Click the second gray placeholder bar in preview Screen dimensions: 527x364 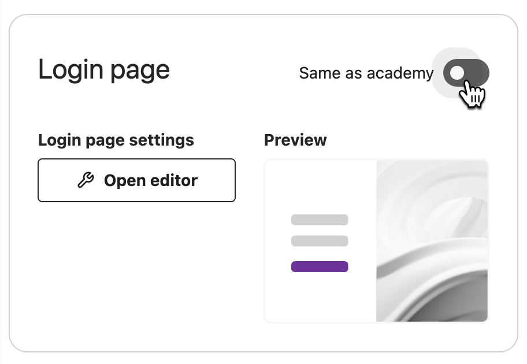320,241
